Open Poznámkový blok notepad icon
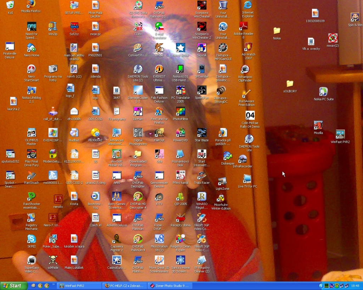This screenshot has width=363, height=290. click(180, 158)
